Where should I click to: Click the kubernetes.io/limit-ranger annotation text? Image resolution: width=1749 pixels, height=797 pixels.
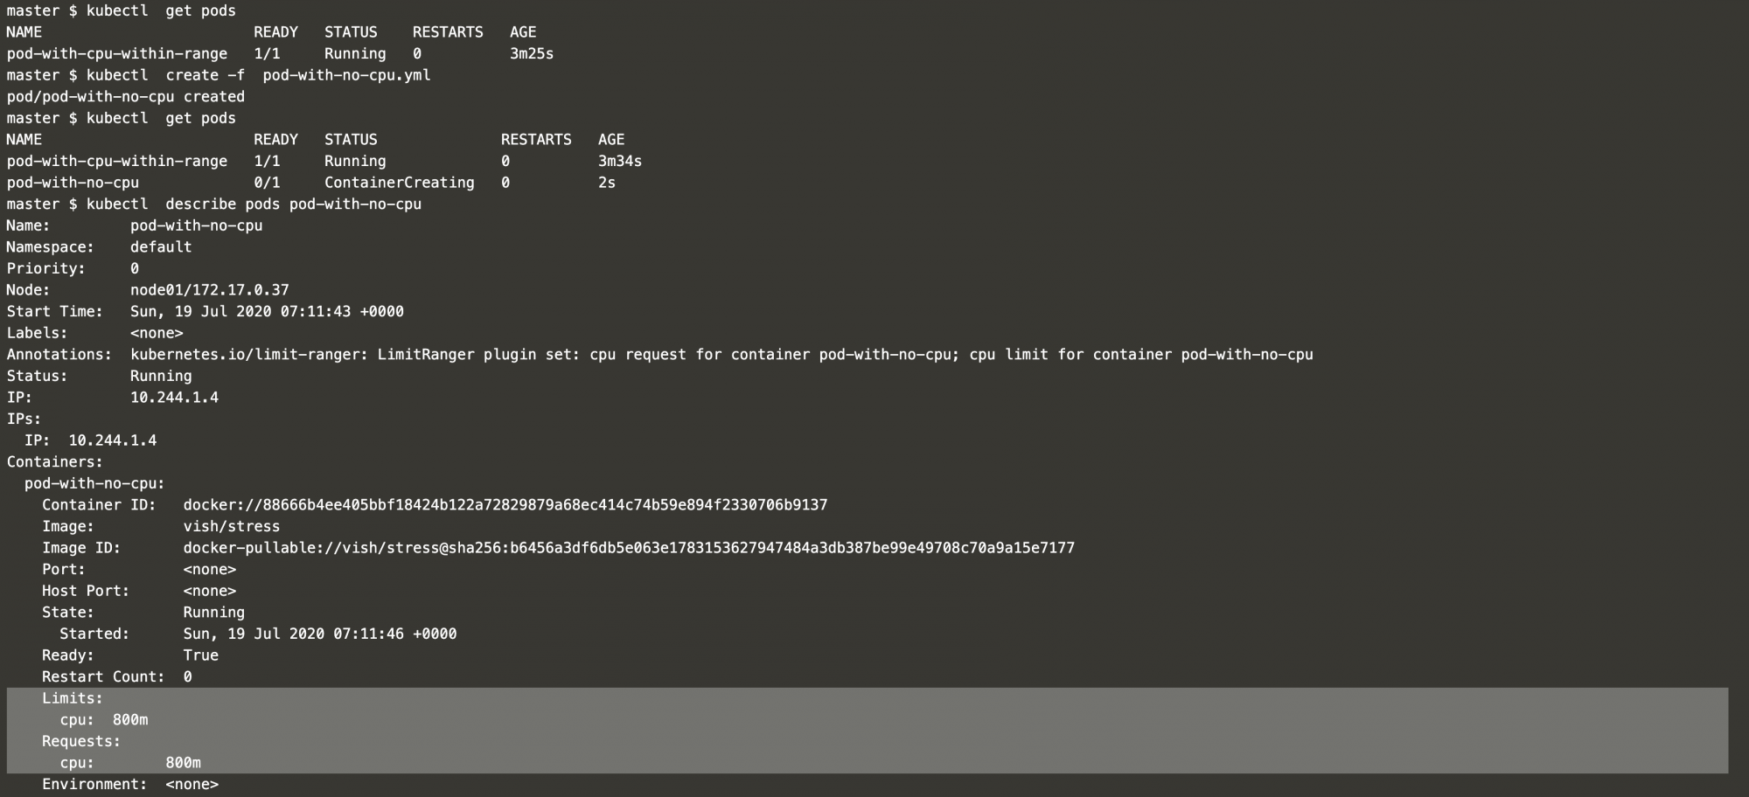pyautogui.click(x=721, y=354)
